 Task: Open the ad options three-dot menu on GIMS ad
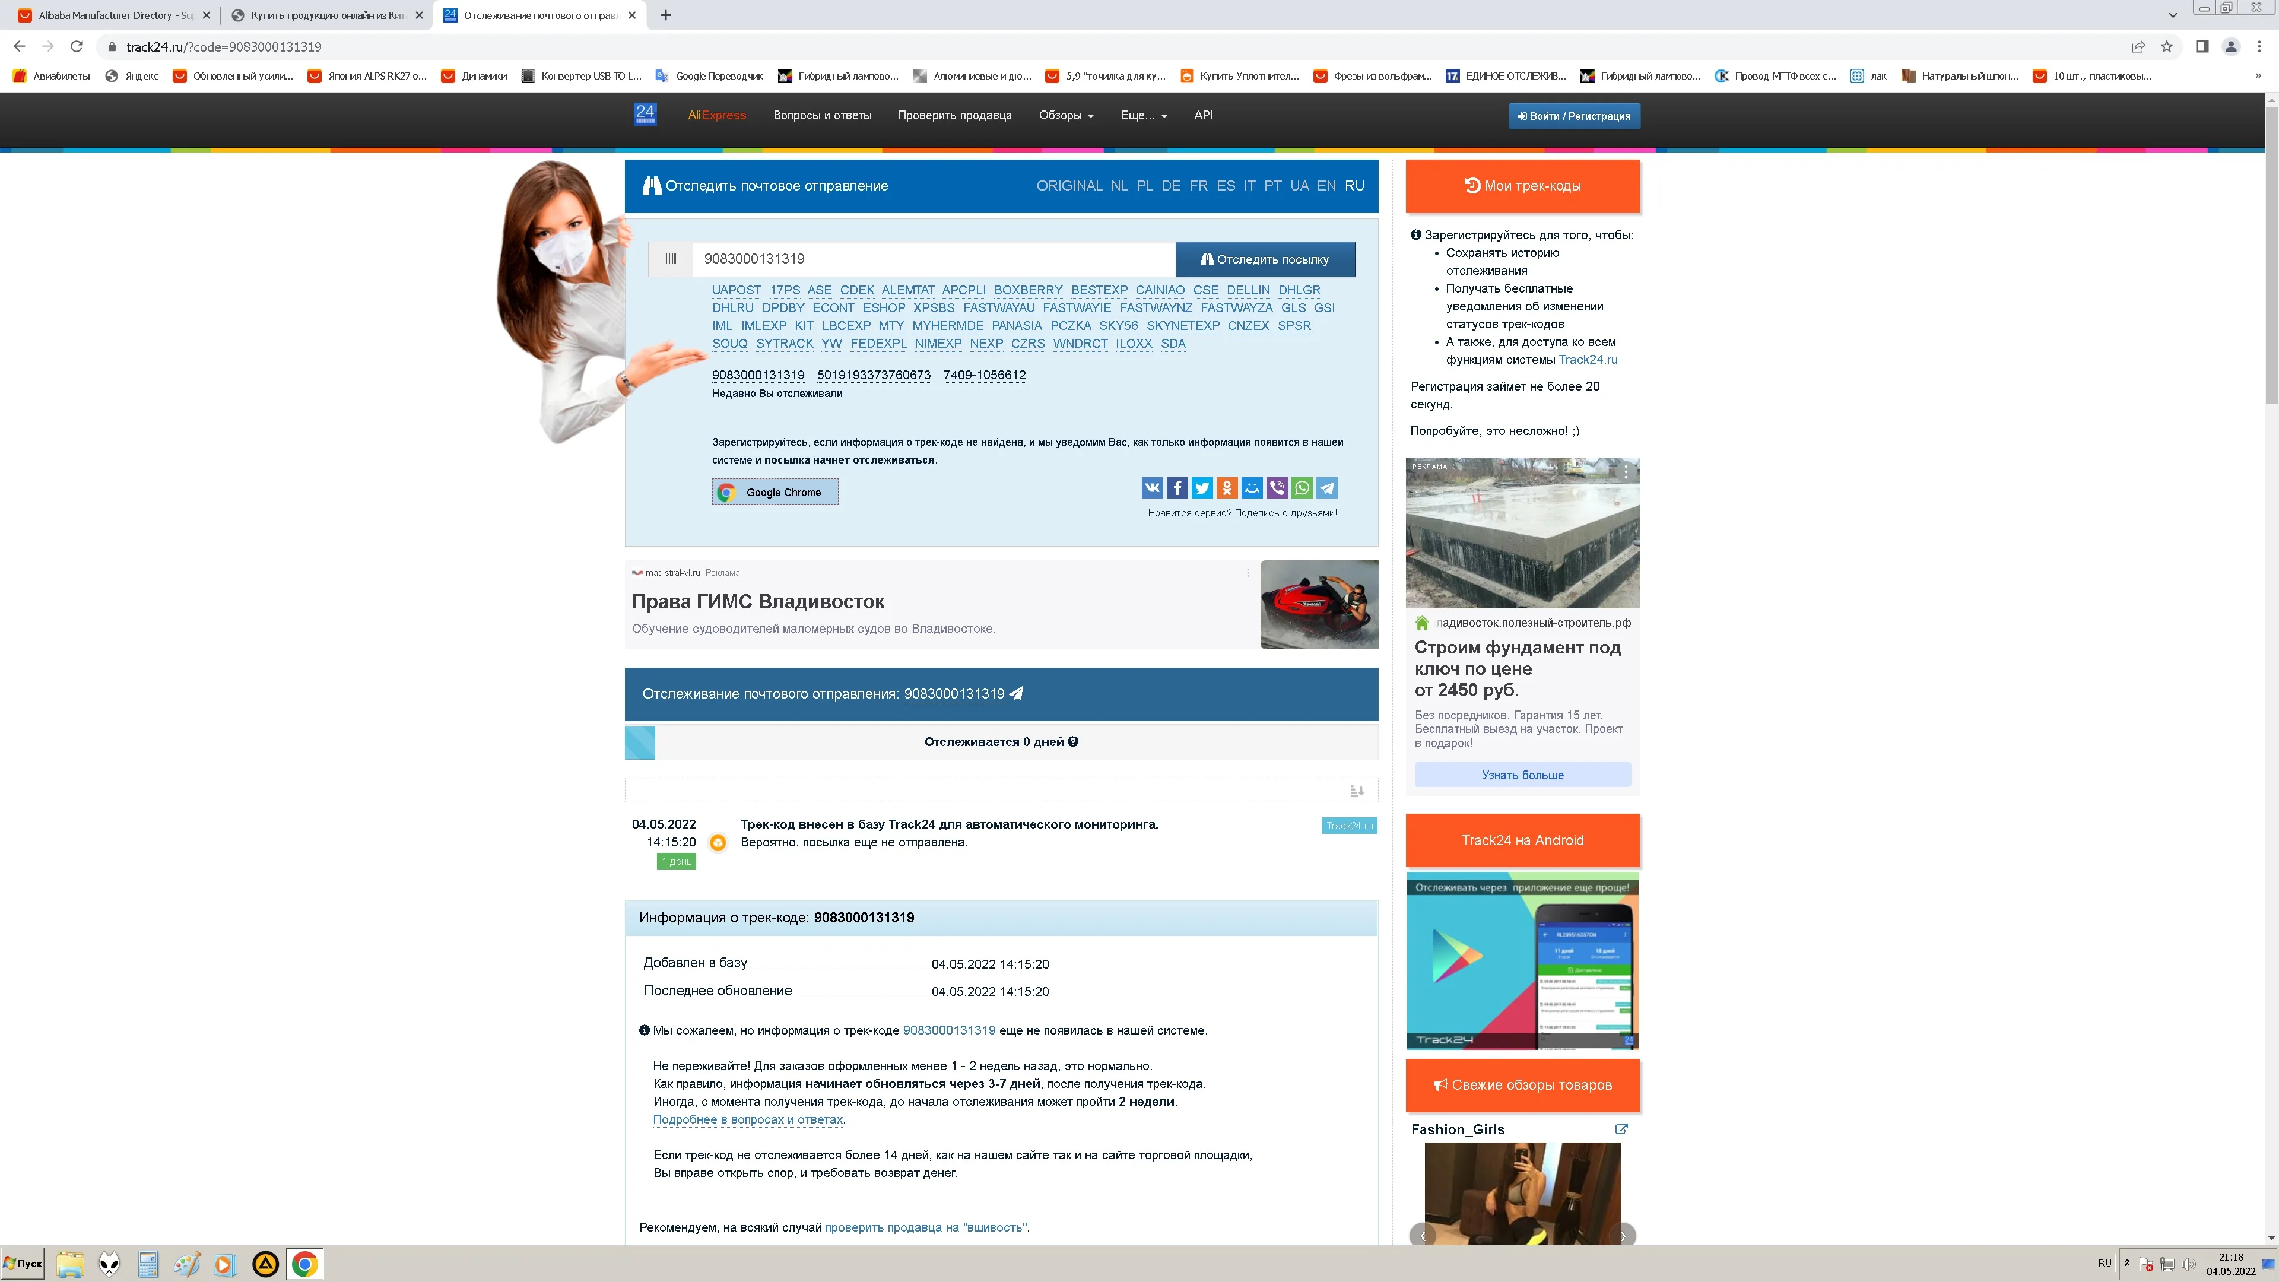pyautogui.click(x=1248, y=572)
